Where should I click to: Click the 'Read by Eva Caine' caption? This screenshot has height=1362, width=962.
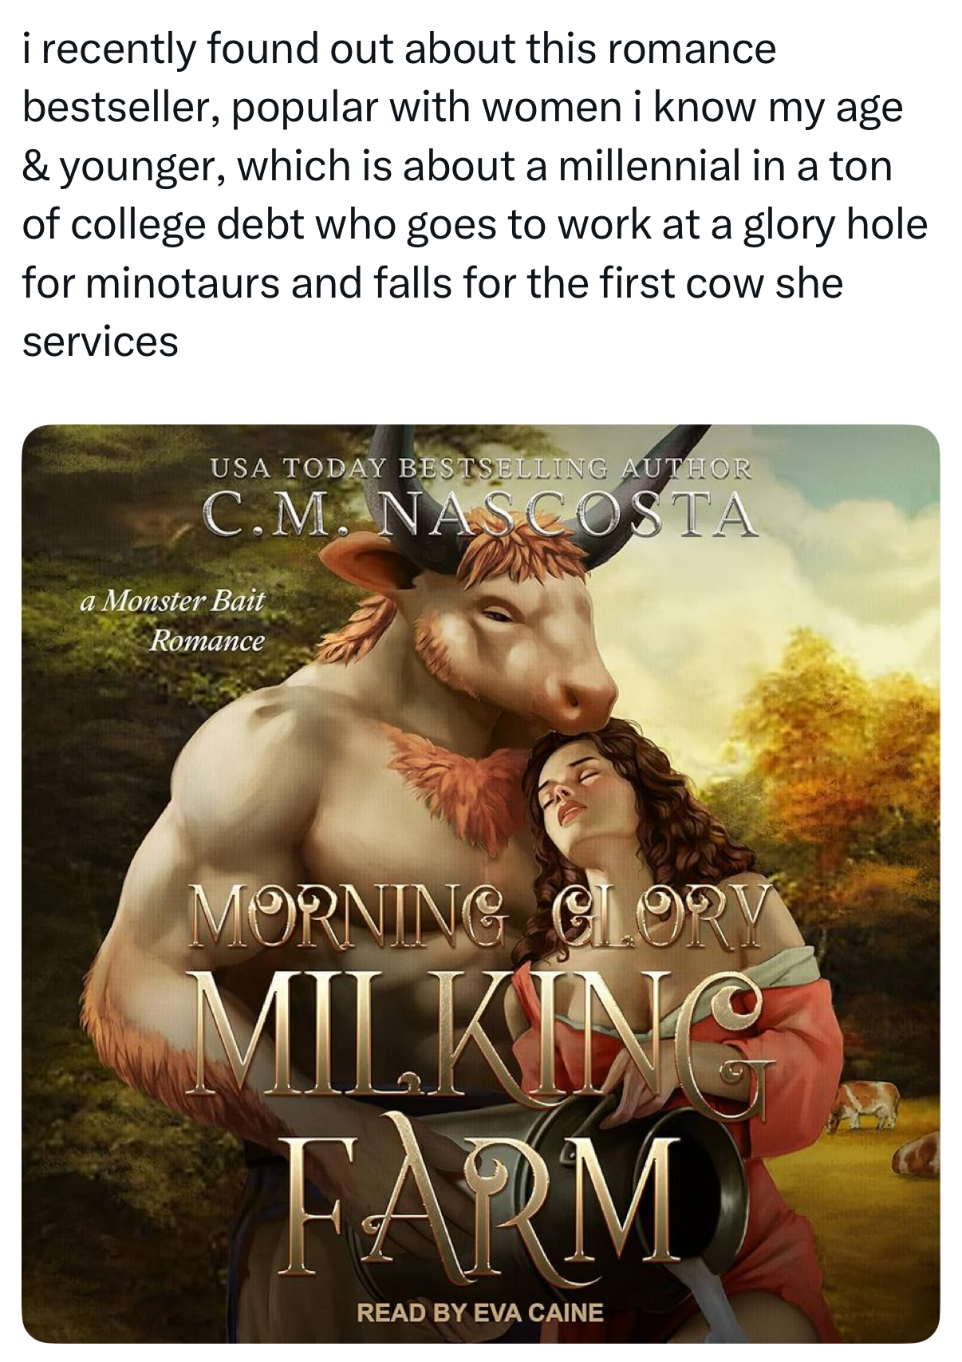point(480,1313)
